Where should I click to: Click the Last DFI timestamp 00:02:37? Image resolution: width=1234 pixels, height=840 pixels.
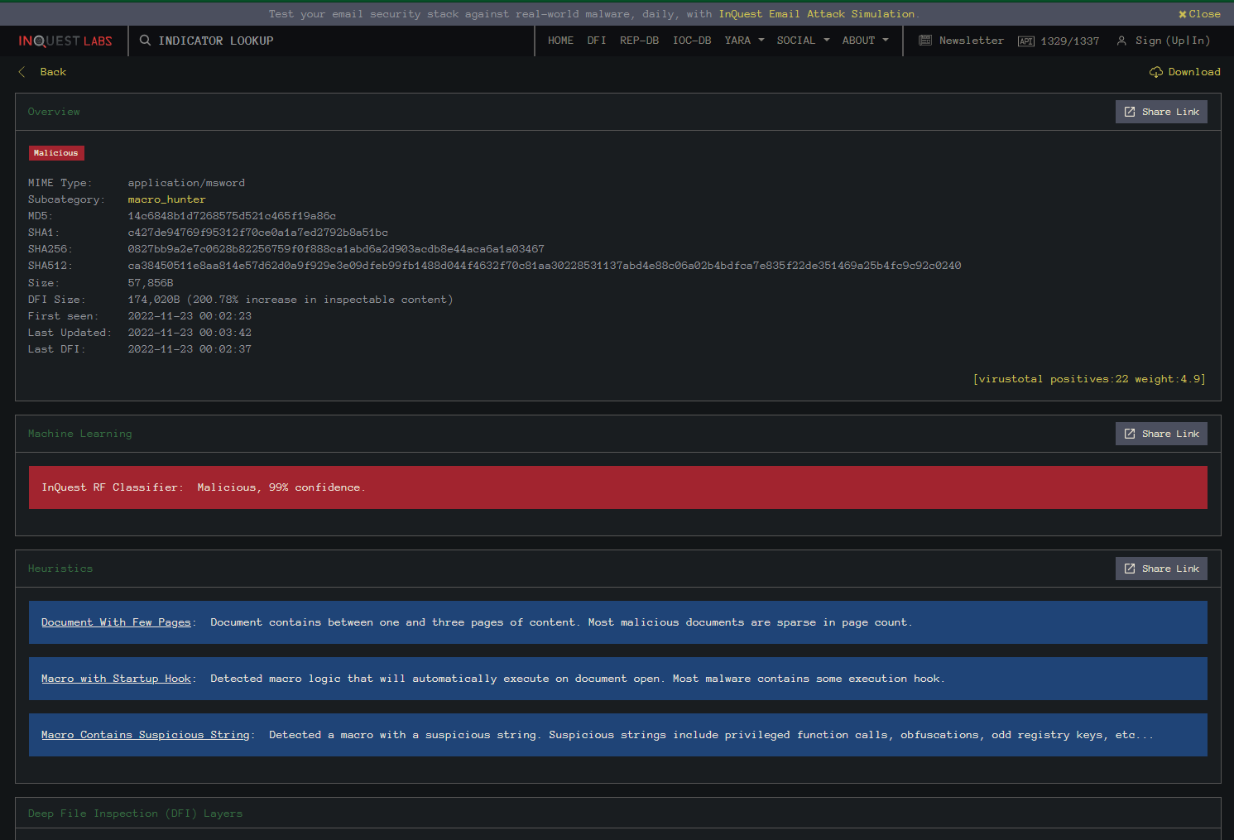click(x=190, y=349)
